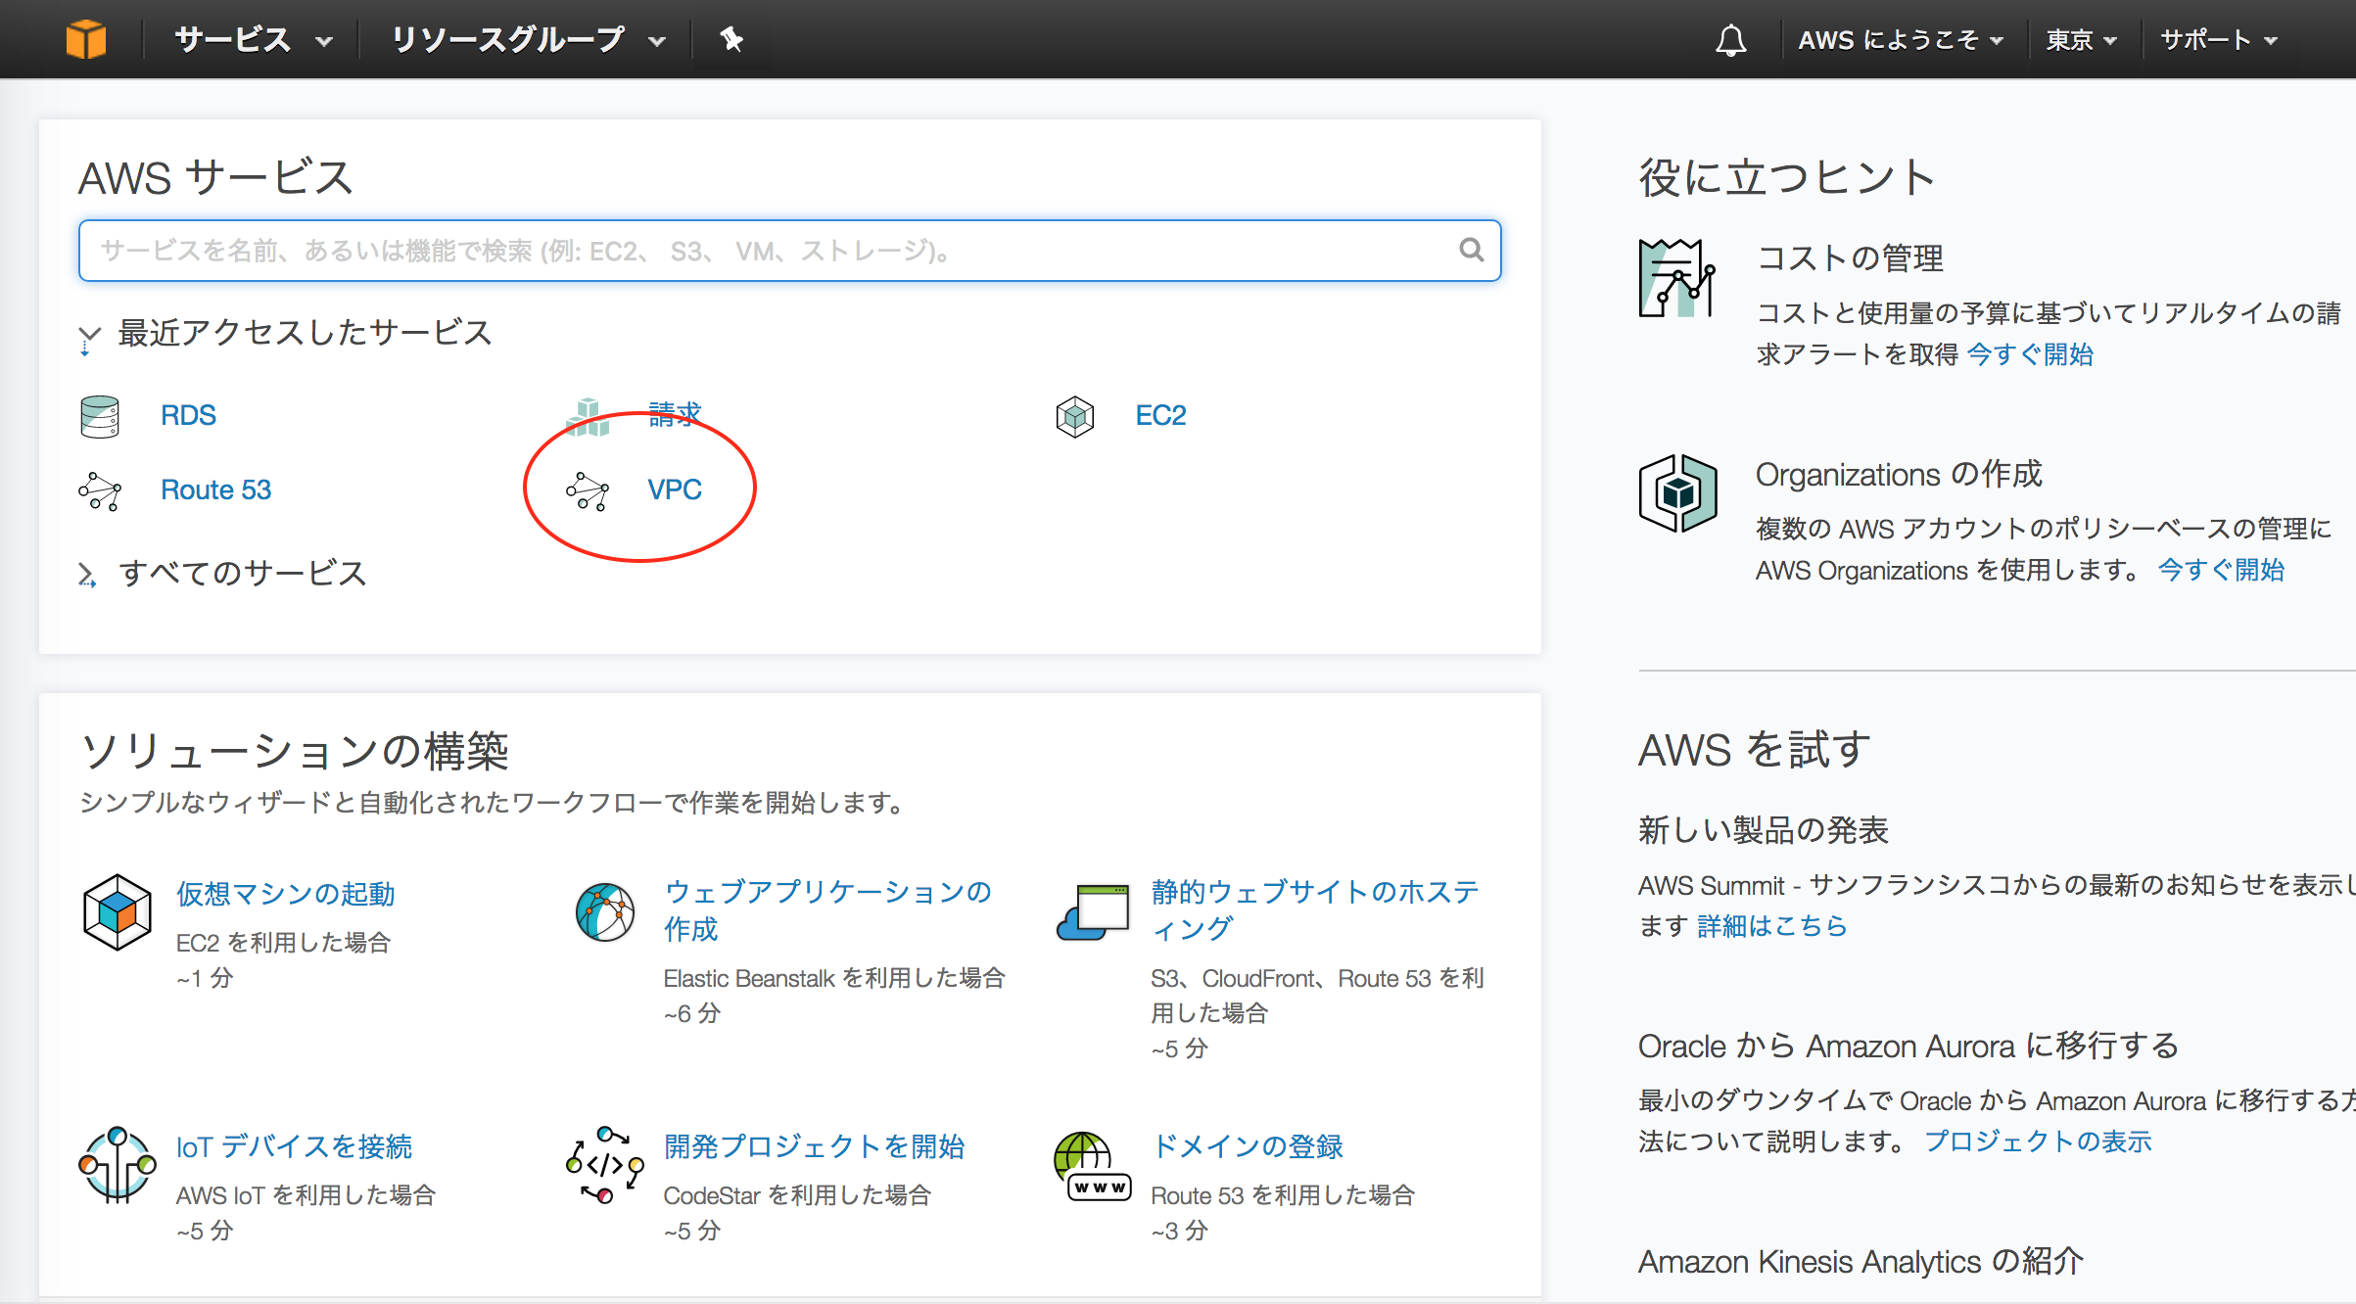Open the 請求 billing link
The height and width of the screenshot is (1304, 2356).
pyautogui.click(x=675, y=414)
